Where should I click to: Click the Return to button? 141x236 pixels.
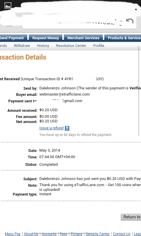pyautogui.click(x=131, y=217)
